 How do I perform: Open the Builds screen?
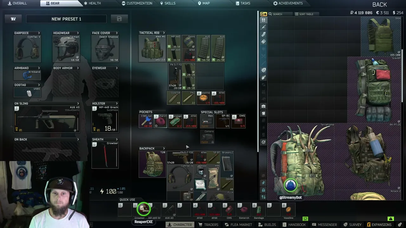(x=267, y=225)
